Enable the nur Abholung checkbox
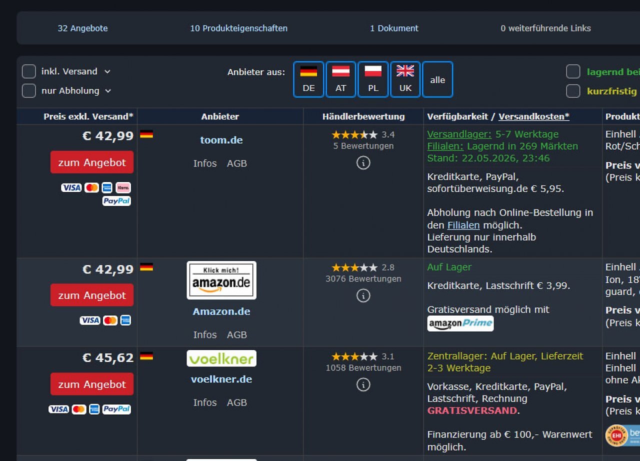 click(29, 90)
